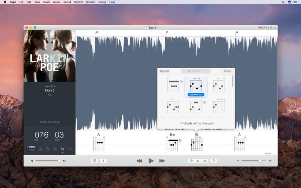Set speed to 1.5
The width and height of the screenshot is (301, 188).
click(x=70, y=149)
